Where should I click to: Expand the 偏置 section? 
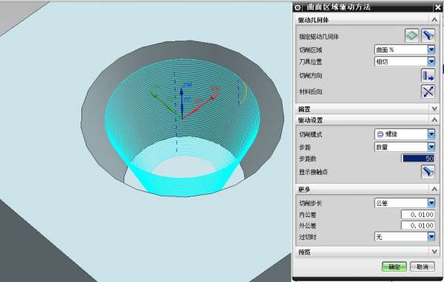(x=434, y=109)
